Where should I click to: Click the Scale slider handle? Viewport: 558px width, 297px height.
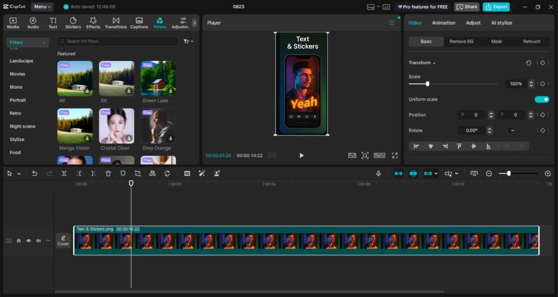tap(427, 84)
